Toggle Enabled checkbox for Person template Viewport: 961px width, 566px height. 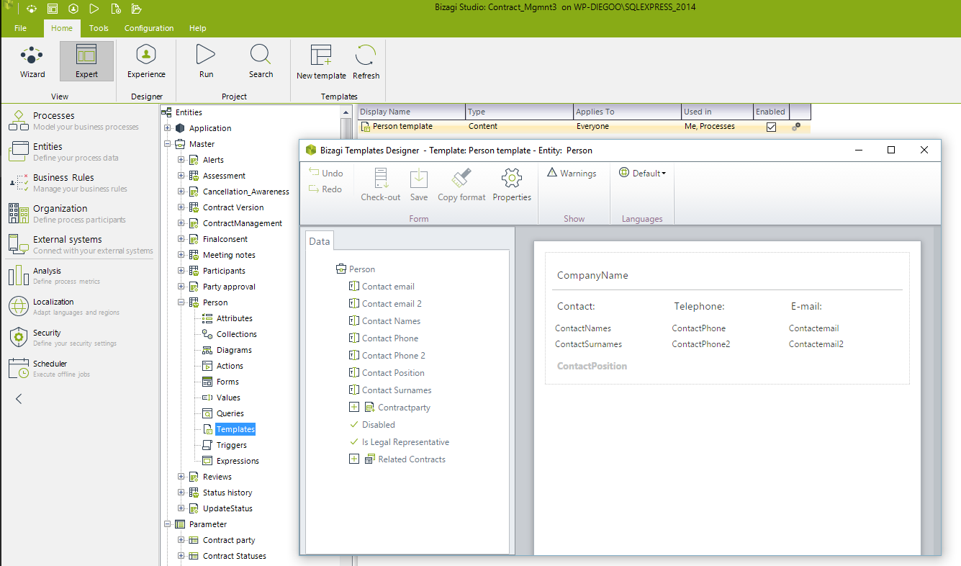point(771,127)
